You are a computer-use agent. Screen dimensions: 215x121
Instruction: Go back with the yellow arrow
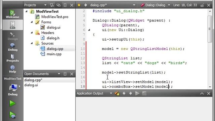coord(79,5)
